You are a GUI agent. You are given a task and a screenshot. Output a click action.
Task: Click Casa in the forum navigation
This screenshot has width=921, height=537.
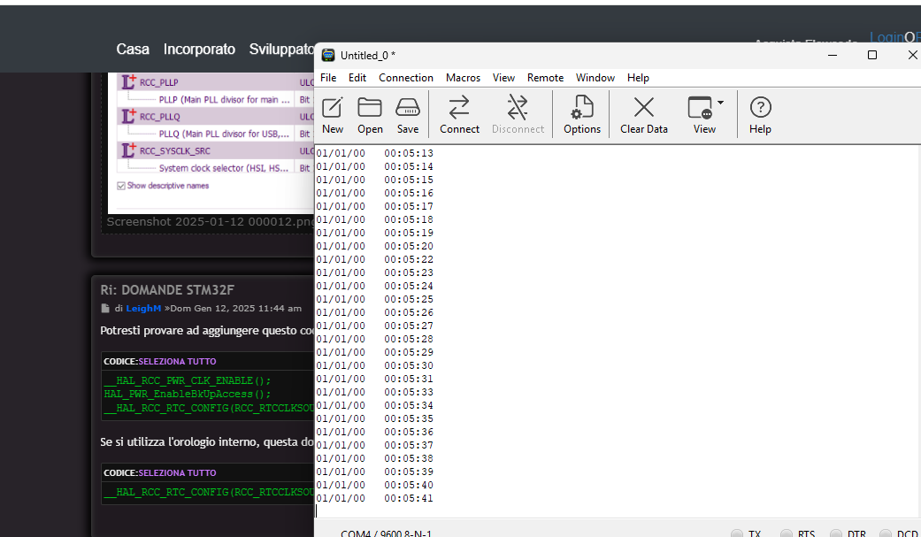pos(133,50)
